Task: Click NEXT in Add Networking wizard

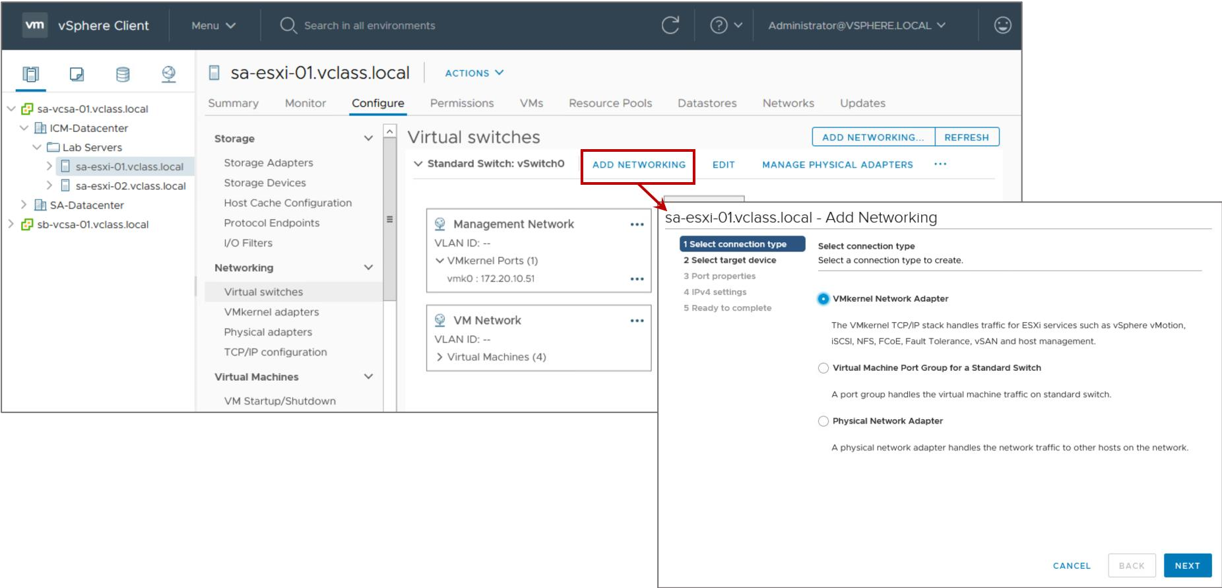Action: tap(1188, 566)
